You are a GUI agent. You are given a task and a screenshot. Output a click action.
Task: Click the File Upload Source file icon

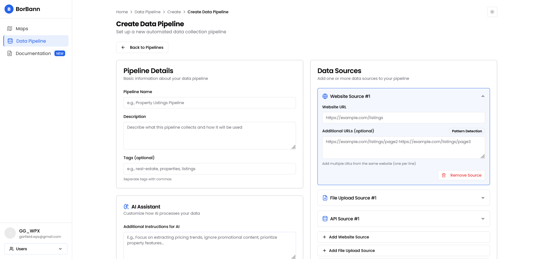(325, 198)
